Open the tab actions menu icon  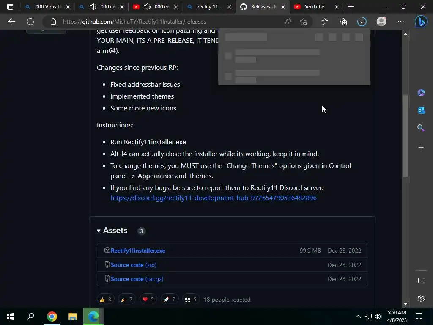(10, 7)
